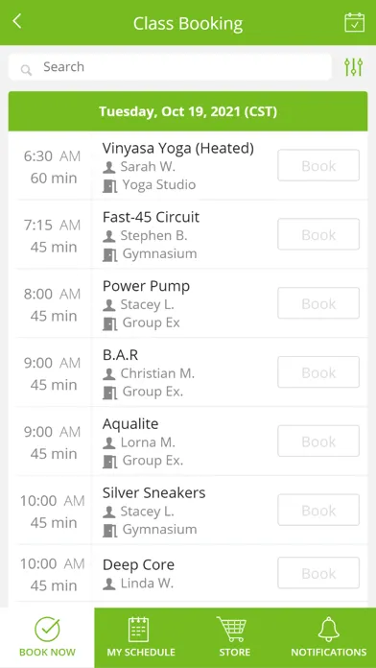Viewport: 376px width, 668px height.
Task: Tap the Notifications bell icon
Action: click(329, 630)
